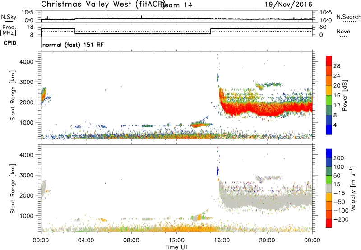Image resolution: width=361 pixels, height=250 pixels.
Task: Click the 'Freq. [MHz]' axis label
Action: [8, 31]
